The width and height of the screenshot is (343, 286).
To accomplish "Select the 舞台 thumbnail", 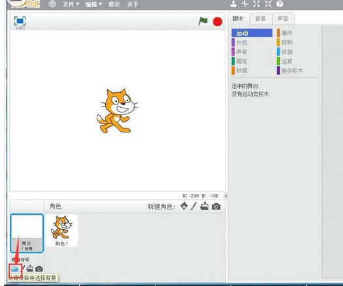I will pyautogui.click(x=27, y=233).
